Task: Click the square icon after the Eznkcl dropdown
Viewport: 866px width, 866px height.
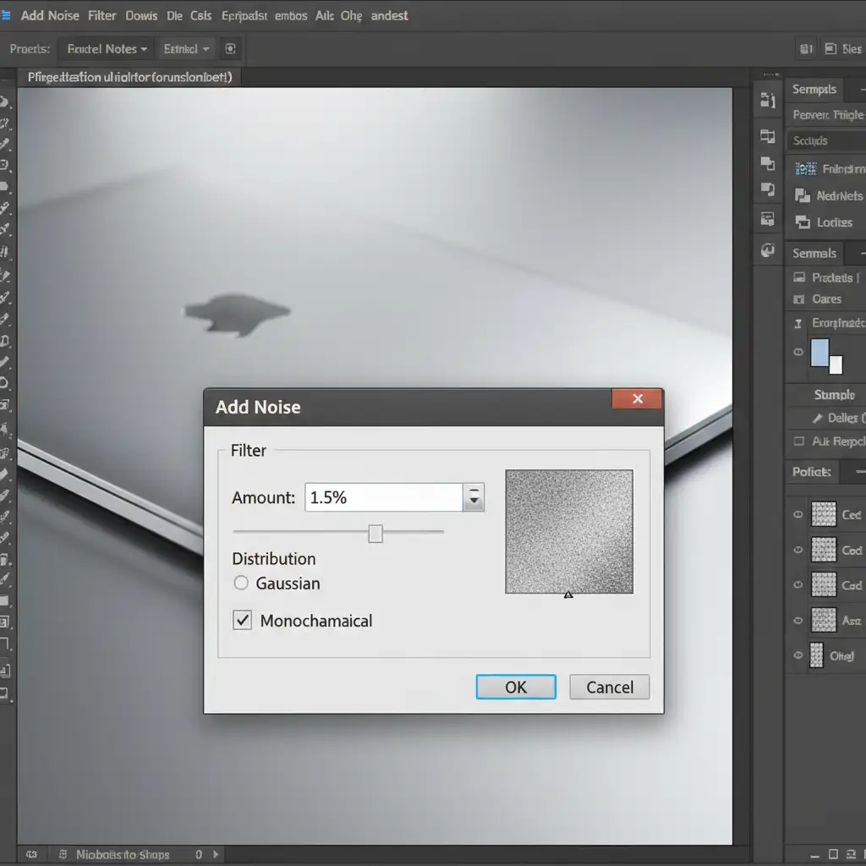Action: tap(231, 48)
